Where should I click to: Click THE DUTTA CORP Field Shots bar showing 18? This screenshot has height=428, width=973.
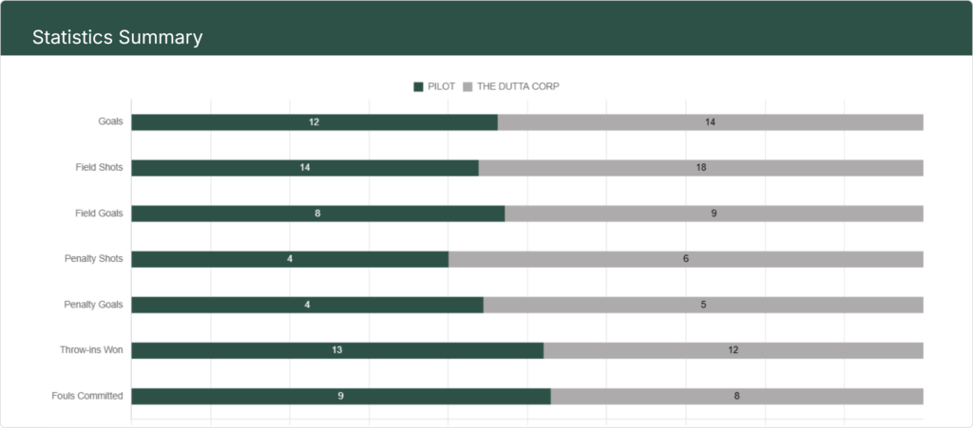700,168
